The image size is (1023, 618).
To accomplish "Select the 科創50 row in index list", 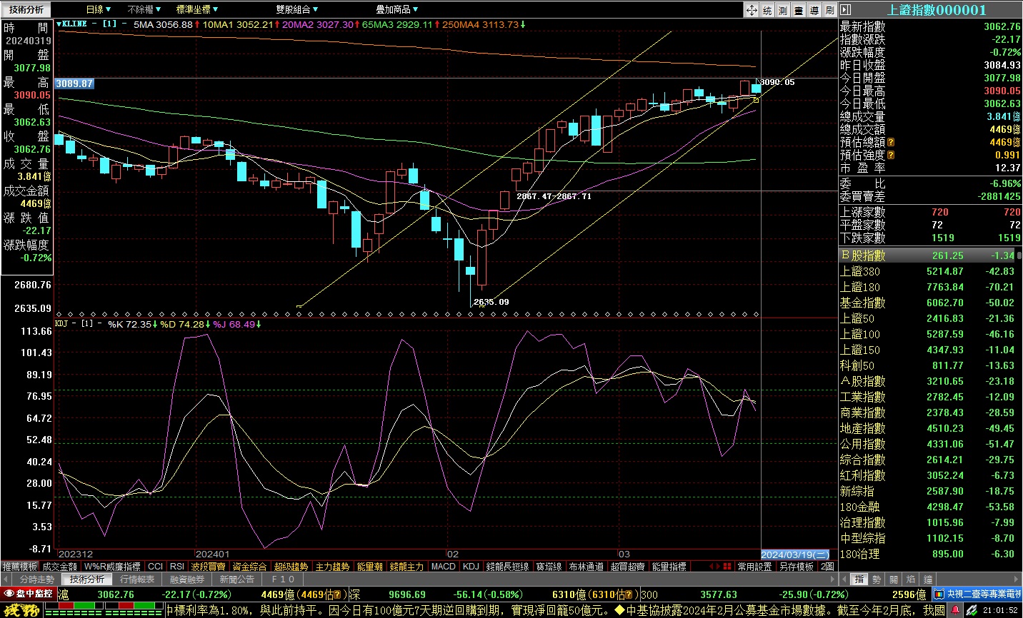I will point(928,365).
